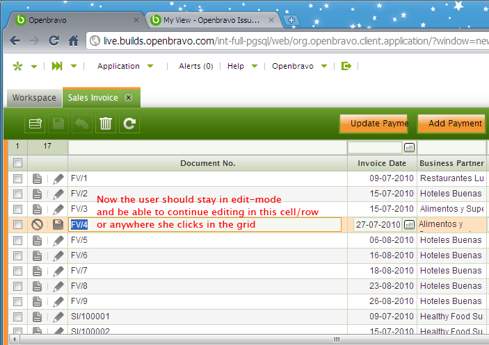Click the green asterisk create-new icon
The image size is (489, 345).
(18, 66)
